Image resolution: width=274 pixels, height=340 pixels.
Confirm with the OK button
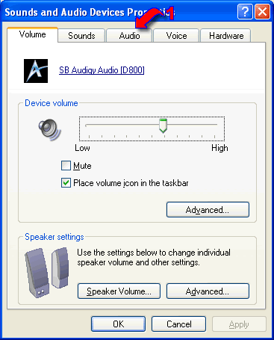[x=118, y=324]
